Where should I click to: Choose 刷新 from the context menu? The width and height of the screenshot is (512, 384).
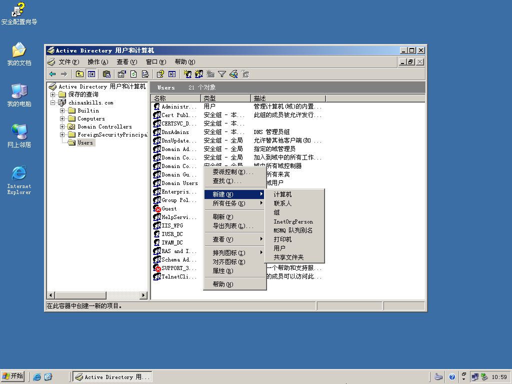pos(235,217)
